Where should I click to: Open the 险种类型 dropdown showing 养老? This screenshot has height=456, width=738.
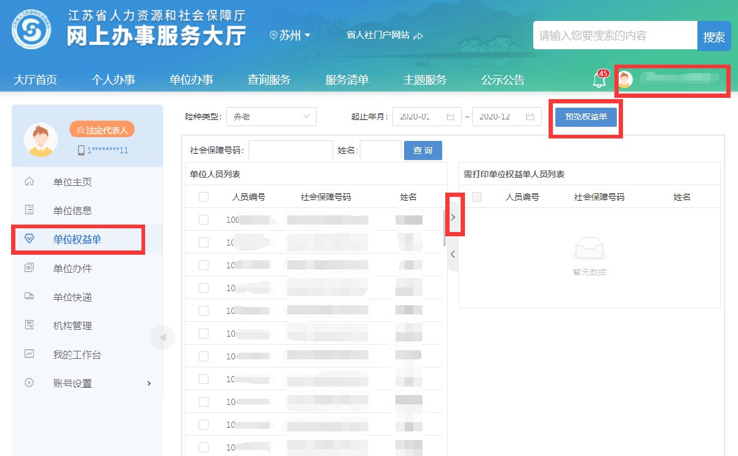(x=271, y=116)
